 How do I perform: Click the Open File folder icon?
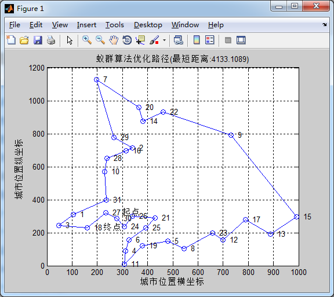(24, 40)
